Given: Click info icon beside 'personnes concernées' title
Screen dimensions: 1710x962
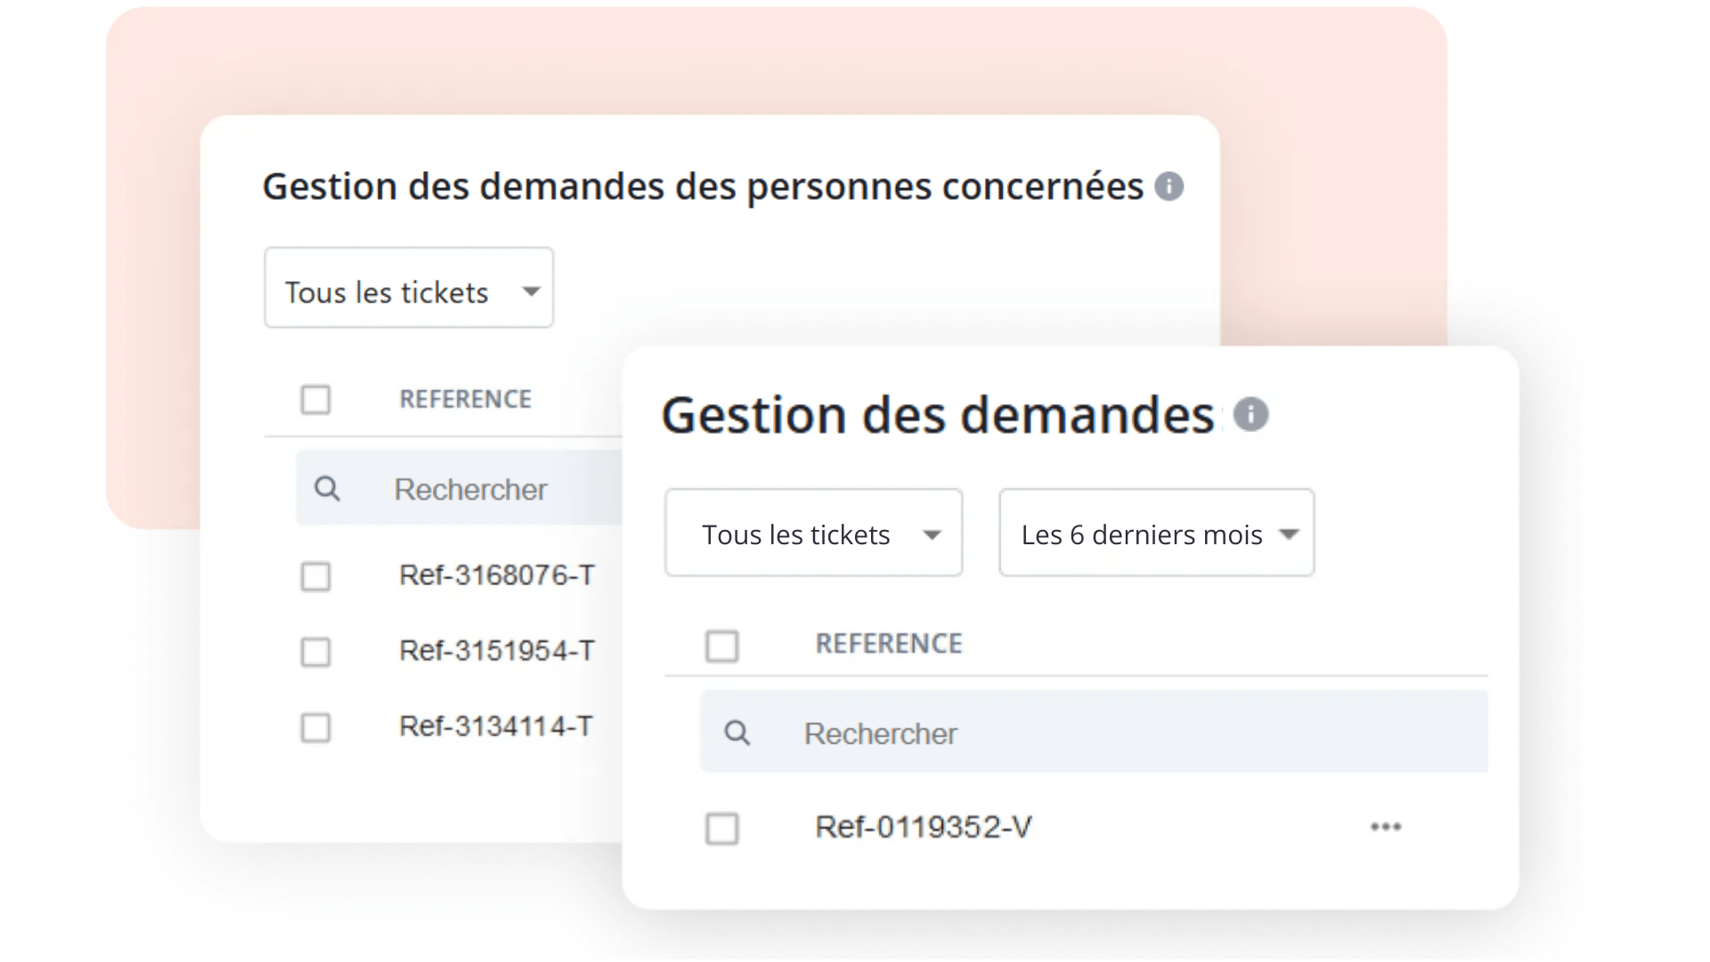Looking at the screenshot, I should pyautogui.click(x=1168, y=186).
